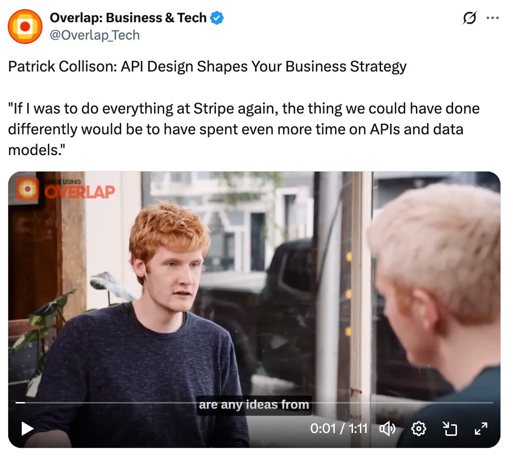Expand the video to fullscreen
Viewport: 513px width, 460px height.
point(481,429)
